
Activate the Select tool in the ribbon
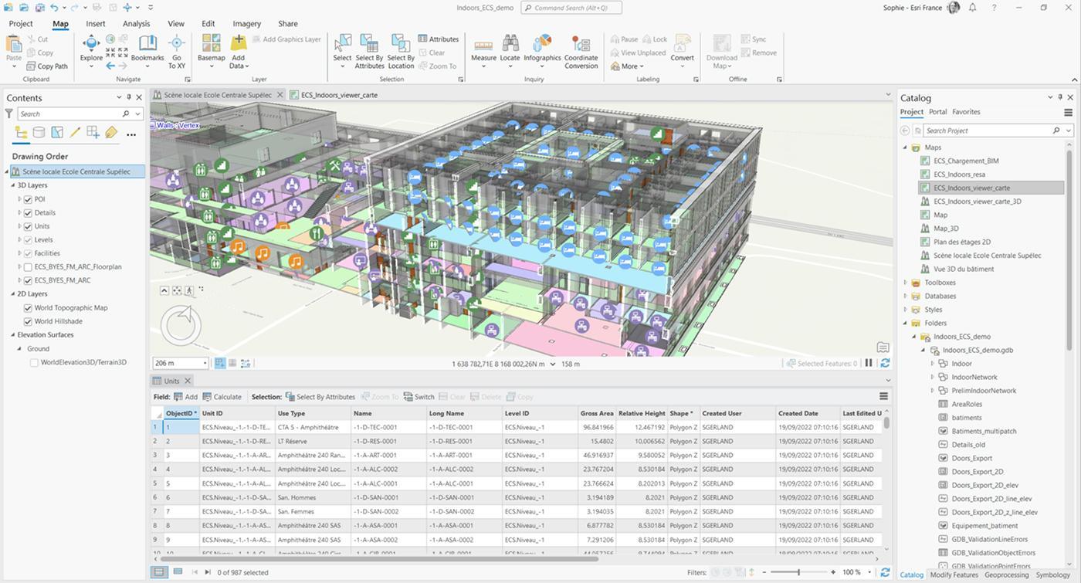tap(342, 51)
